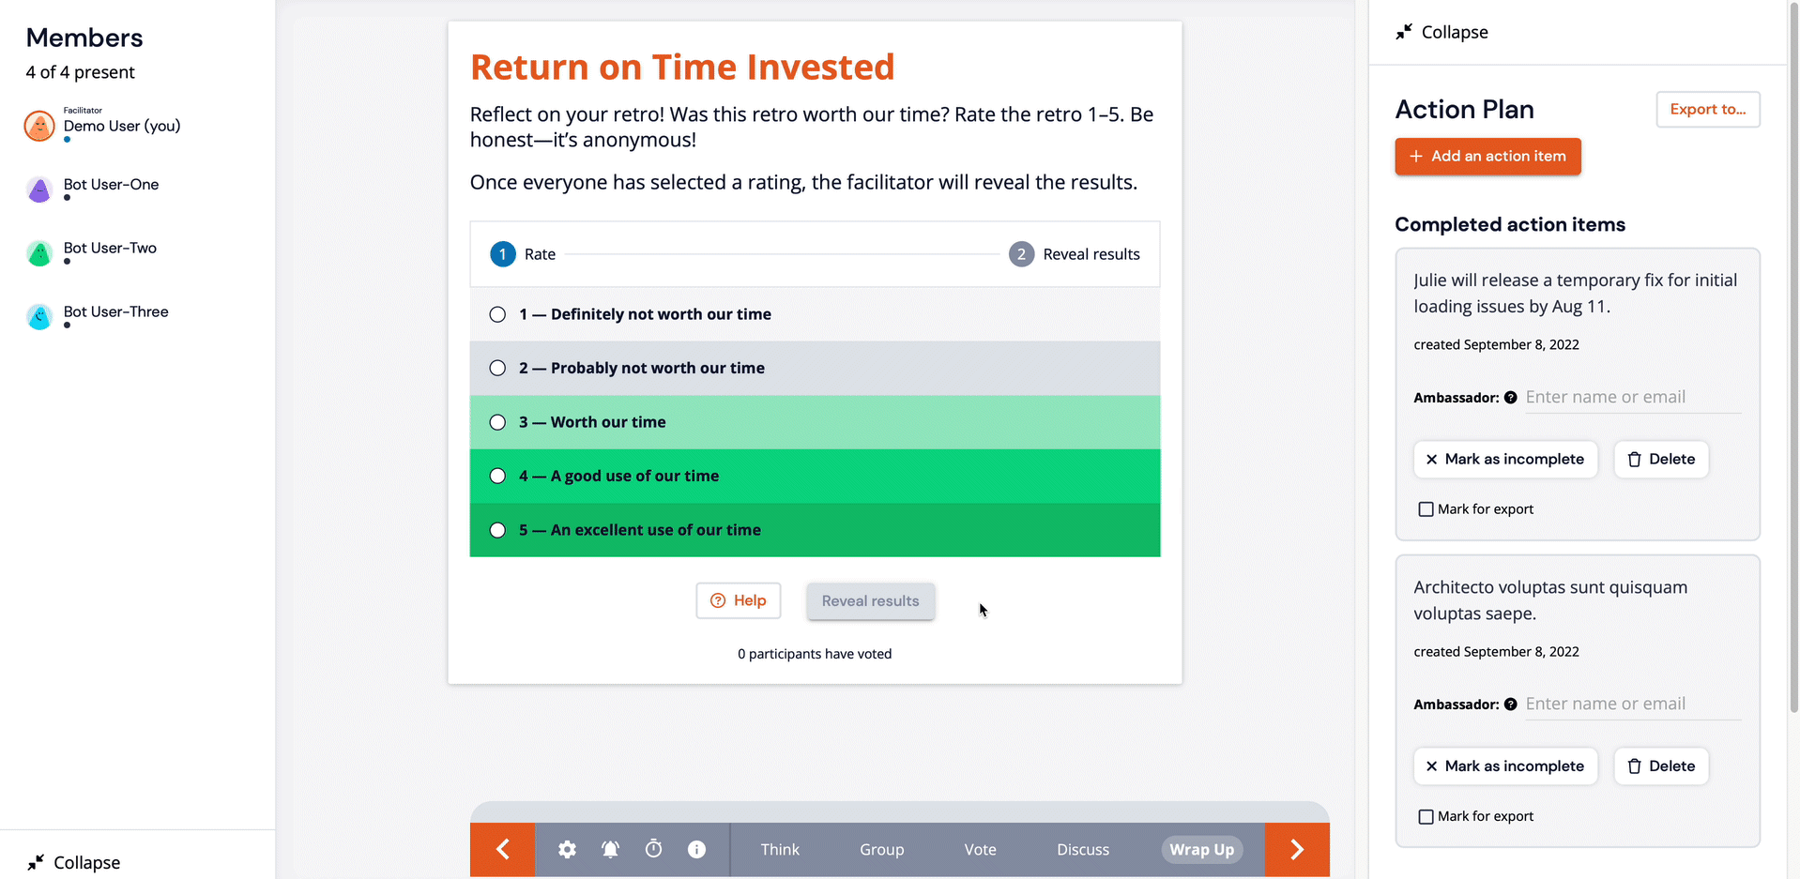This screenshot has width=1800, height=879.
Task: Collapse the Members sidebar
Action: tap(73, 862)
